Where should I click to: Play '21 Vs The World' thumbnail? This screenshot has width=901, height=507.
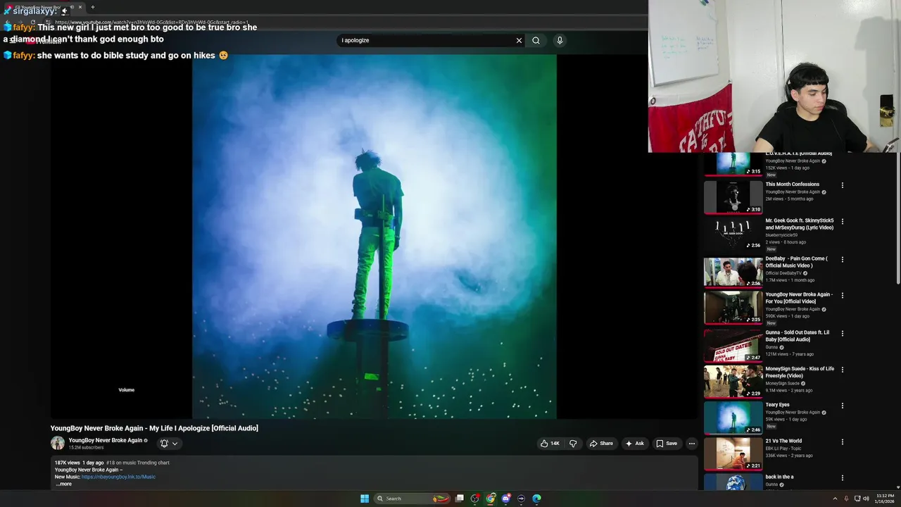pyautogui.click(x=733, y=453)
